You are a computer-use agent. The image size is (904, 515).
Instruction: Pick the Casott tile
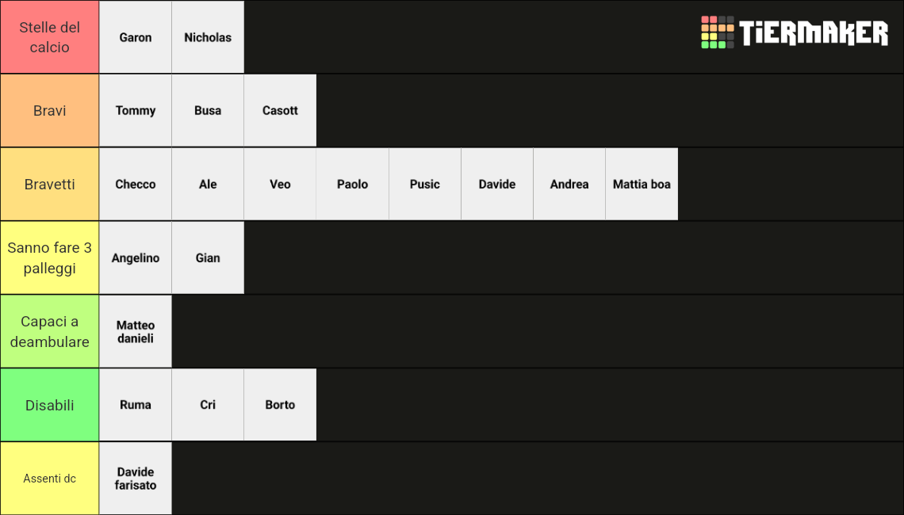point(280,110)
